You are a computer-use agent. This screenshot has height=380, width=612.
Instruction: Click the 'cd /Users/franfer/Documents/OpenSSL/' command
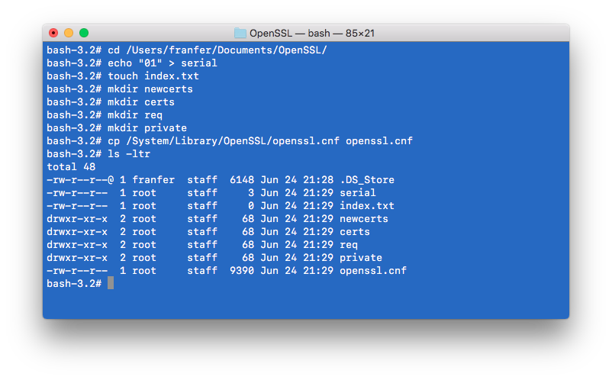coord(217,50)
